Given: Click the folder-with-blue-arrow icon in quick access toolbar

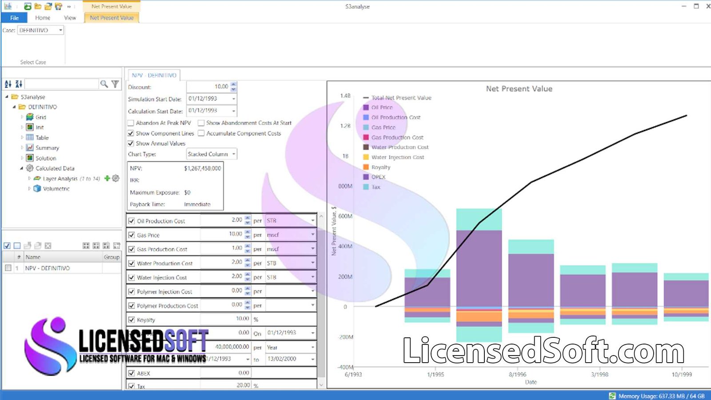Looking at the screenshot, I should [48, 6].
